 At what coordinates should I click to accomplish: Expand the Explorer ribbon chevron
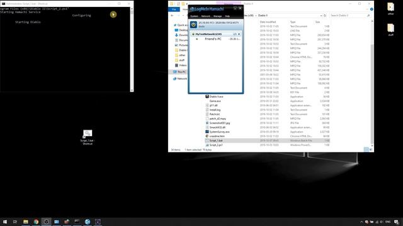pos(367,9)
